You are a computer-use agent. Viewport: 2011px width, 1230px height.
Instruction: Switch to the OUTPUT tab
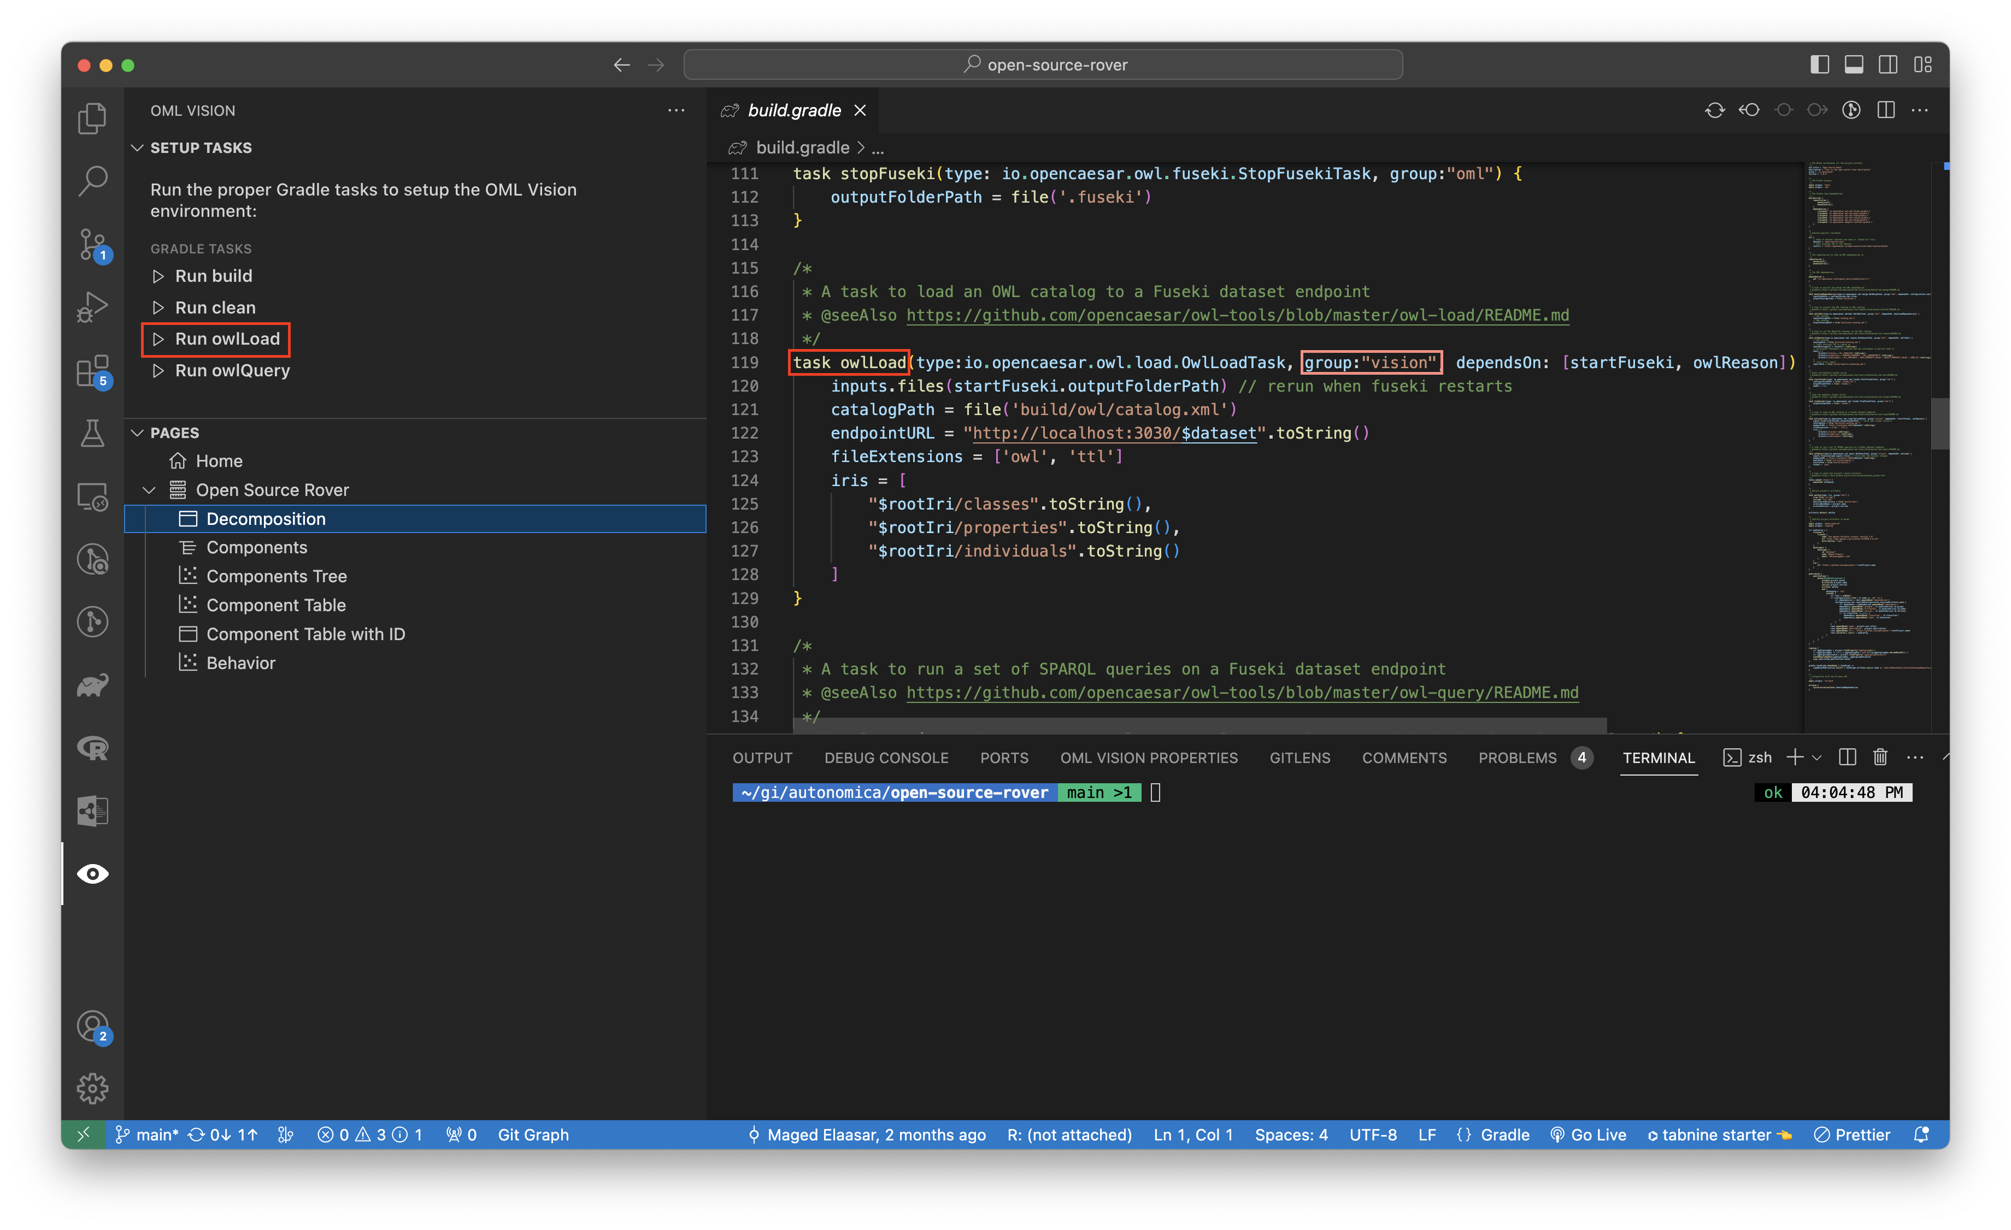pyautogui.click(x=762, y=758)
